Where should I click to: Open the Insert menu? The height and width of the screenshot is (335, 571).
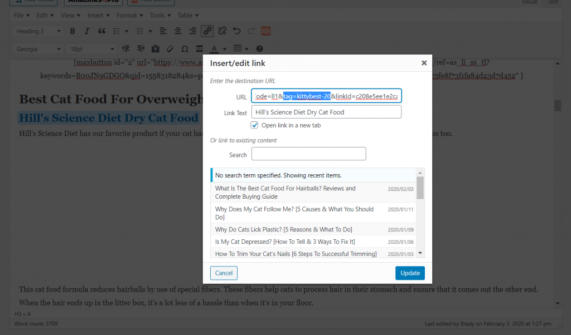(x=98, y=15)
